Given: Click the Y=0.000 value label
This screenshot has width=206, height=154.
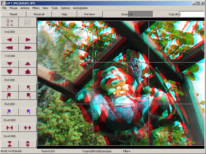Looking at the screenshot, I should pyautogui.click(x=10, y=56).
